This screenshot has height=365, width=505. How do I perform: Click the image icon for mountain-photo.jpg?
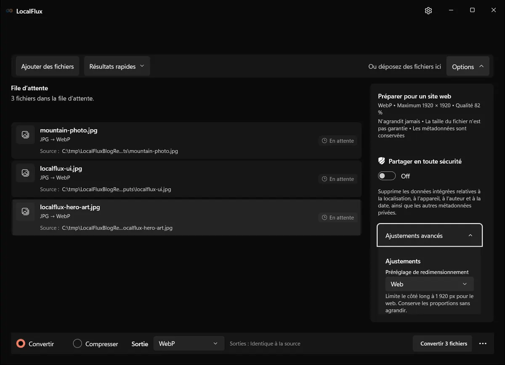[x=25, y=134]
